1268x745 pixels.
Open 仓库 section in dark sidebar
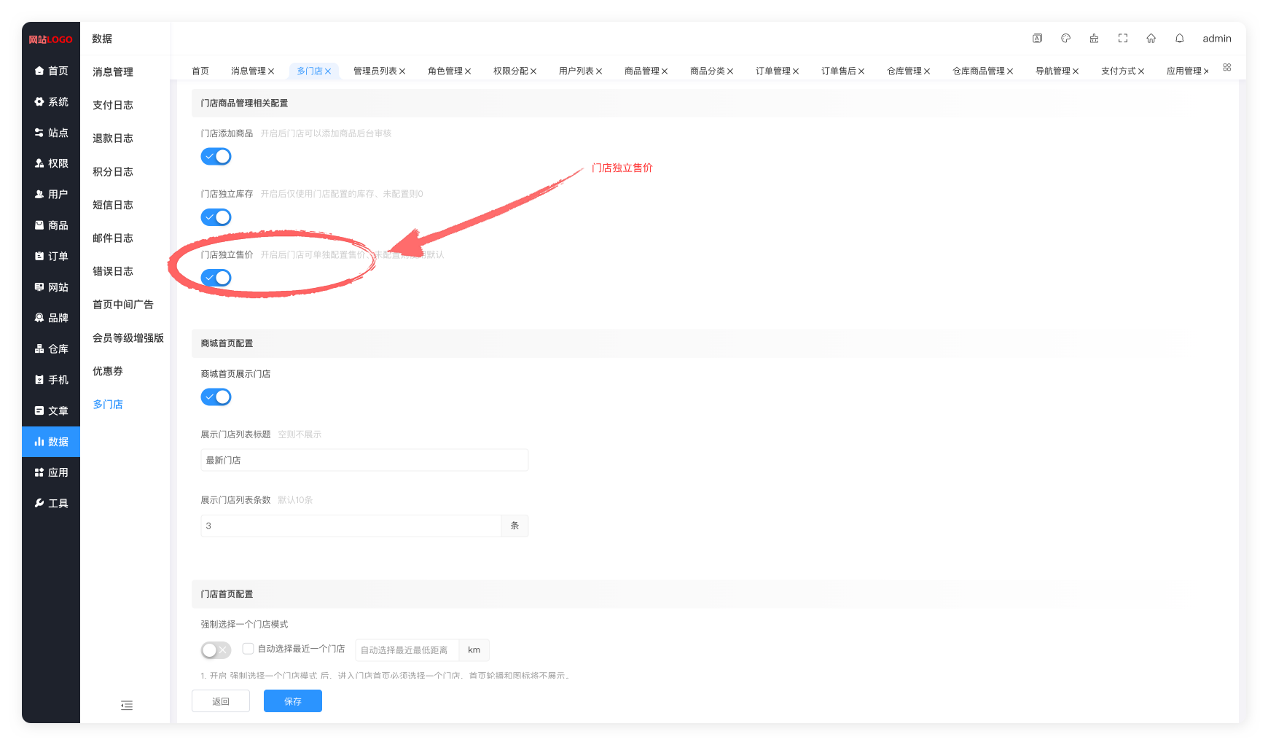(51, 348)
